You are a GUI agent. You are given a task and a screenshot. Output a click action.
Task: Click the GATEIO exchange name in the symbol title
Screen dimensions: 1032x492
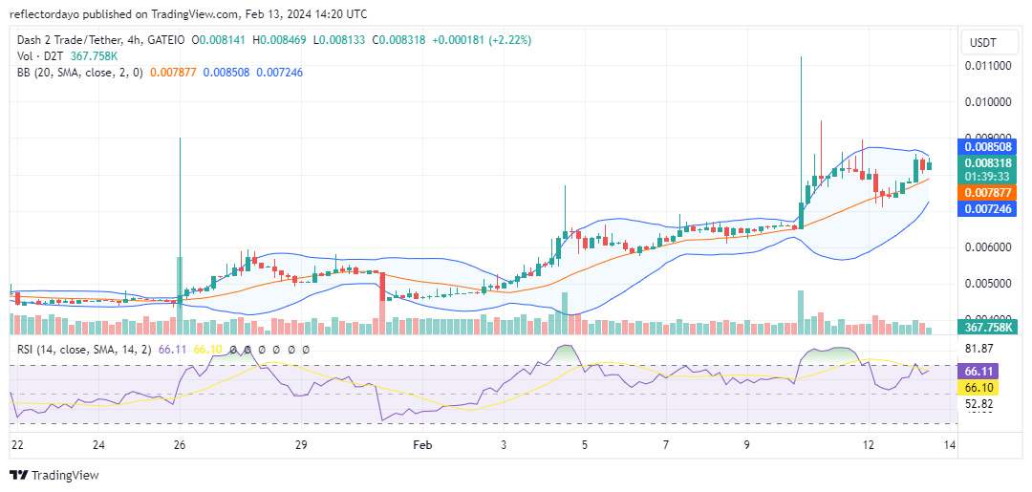coord(165,40)
